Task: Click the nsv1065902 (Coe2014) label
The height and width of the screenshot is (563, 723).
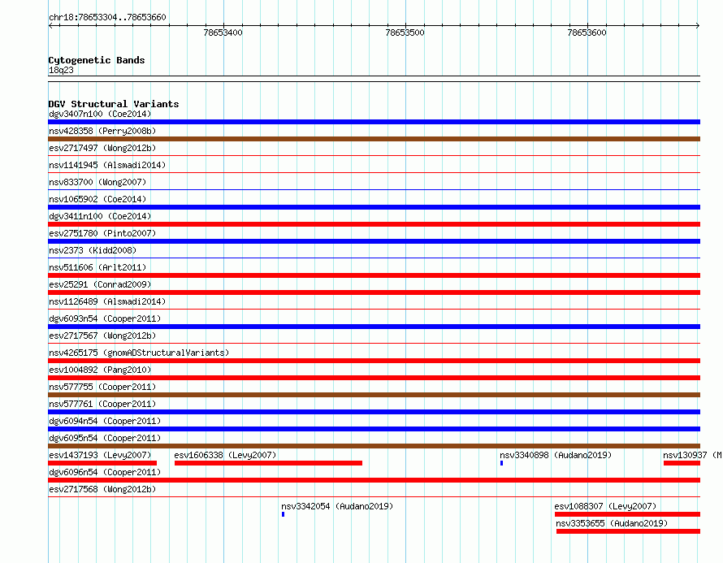Action: (97, 199)
